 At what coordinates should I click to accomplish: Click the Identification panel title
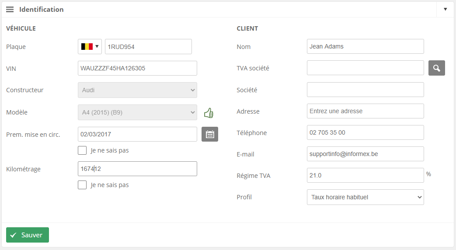click(41, 10)
